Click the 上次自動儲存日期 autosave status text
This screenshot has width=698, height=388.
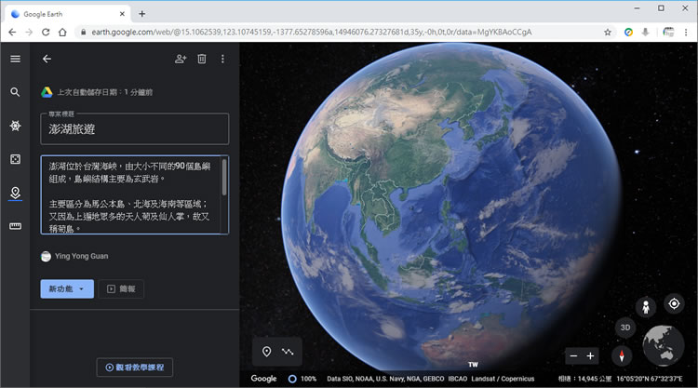pos(105,92)
